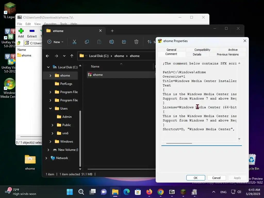Open a new Explorer tab with plus
Image resolution: width=264 pixels, height=198 pixels.
coord(112,31)
